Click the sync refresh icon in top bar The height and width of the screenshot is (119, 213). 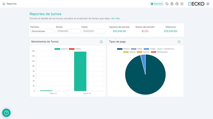point(167,4)
